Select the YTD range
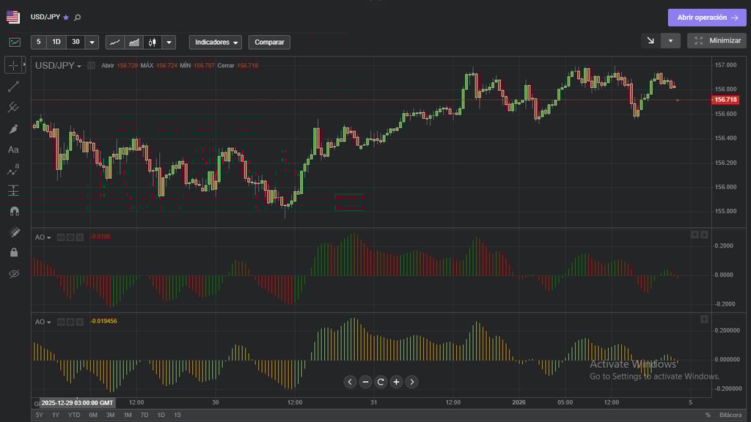 pyautogui.click(x=74, y=415)
